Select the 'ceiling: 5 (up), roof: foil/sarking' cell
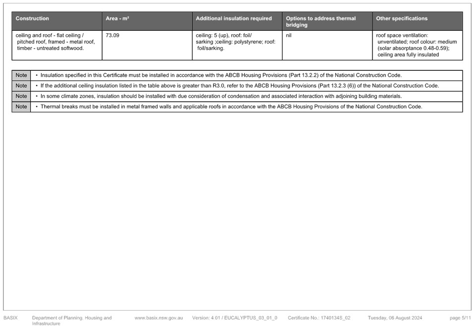This screenshot has height=327, width=474. 237,45
